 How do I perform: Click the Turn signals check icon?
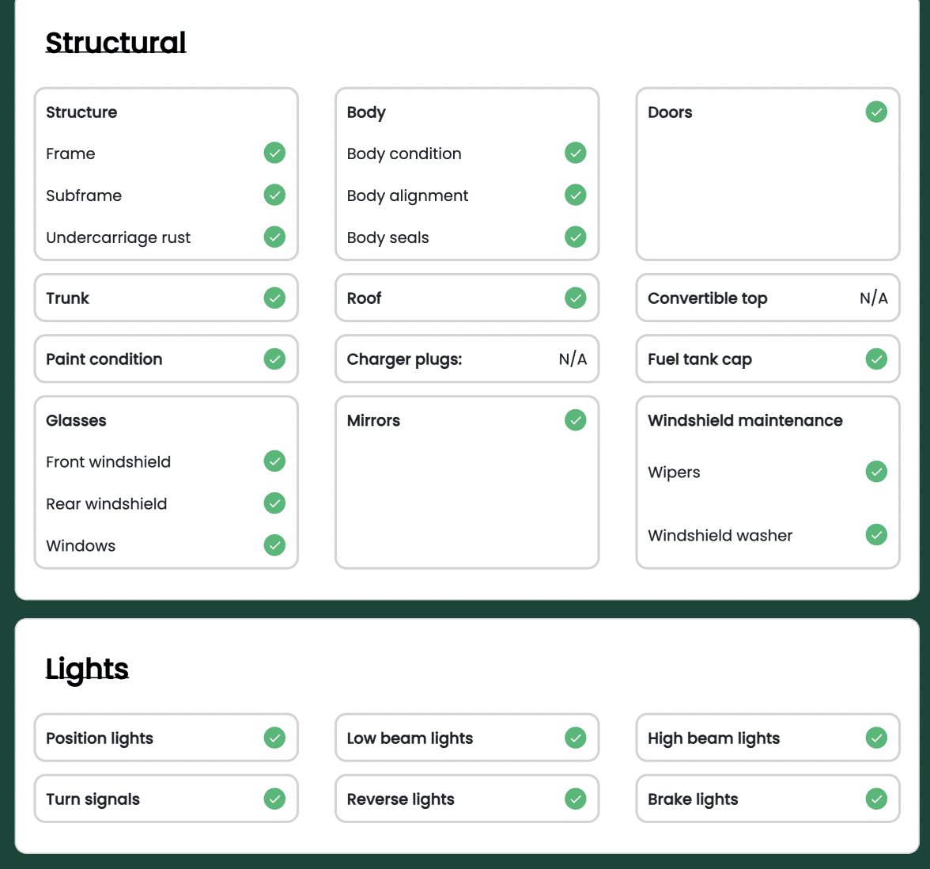(x=274, y=799)
